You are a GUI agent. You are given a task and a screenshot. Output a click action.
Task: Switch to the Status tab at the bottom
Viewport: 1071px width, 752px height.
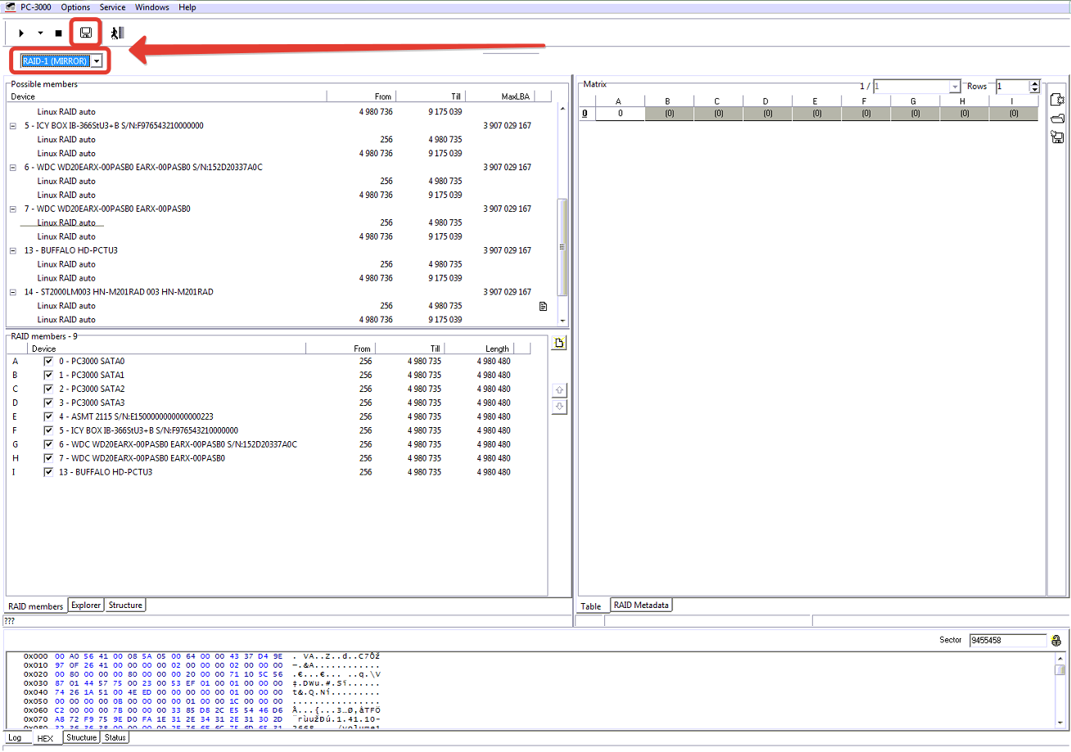115,738
